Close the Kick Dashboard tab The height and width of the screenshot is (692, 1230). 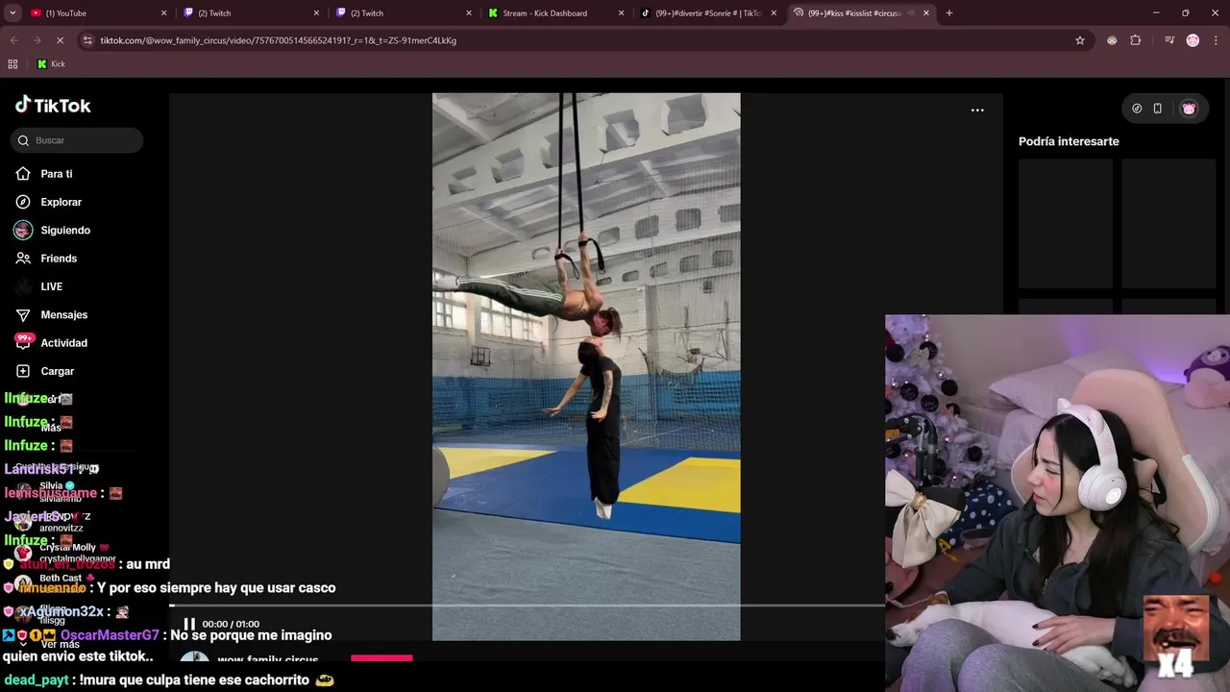(x=621, y=12)
